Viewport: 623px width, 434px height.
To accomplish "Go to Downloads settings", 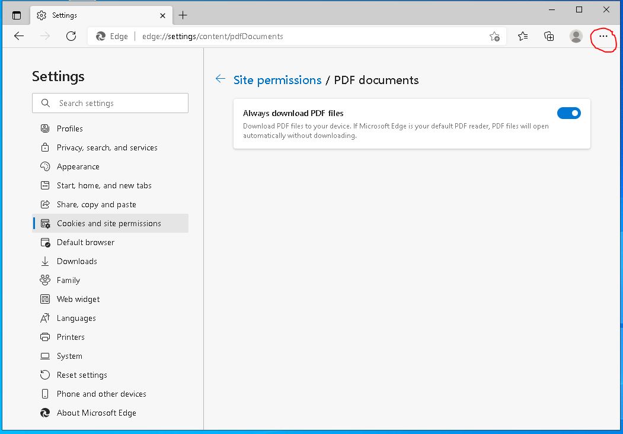I will click(x=110, y=262).
